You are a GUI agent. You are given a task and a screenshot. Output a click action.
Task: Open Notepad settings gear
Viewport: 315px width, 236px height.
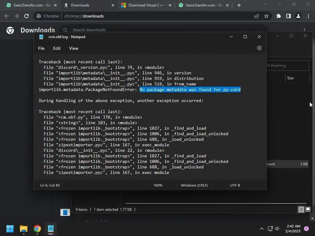click(259, 48)
